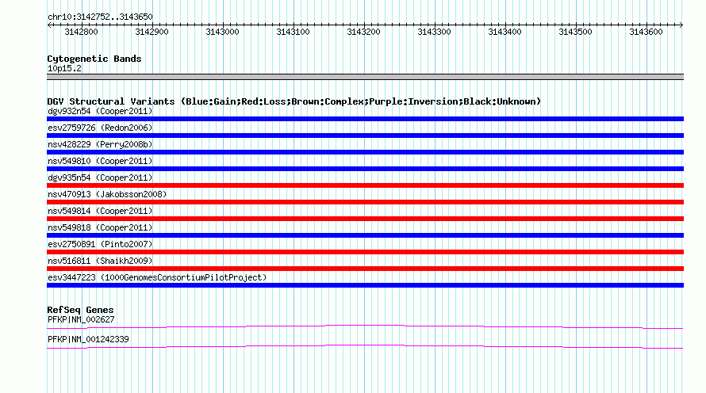Click the blue bar under nsv549810
Image resolution: width=706 pixels, height=393 pixels.
coord(365,169)
